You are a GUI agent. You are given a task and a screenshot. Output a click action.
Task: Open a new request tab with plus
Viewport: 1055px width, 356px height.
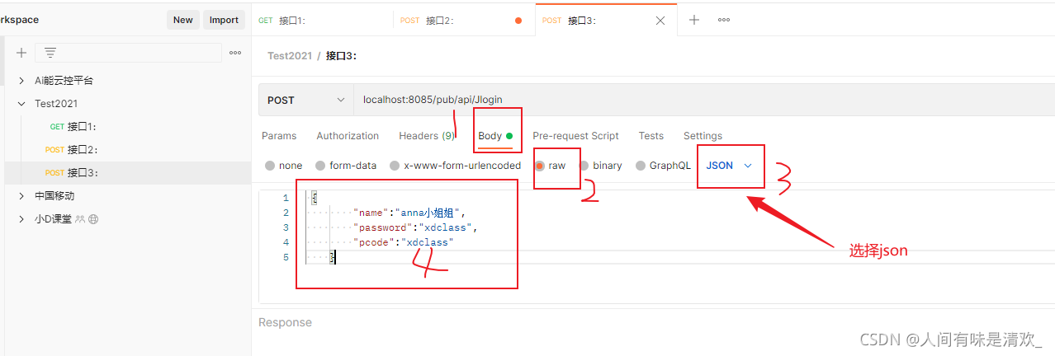694,21
